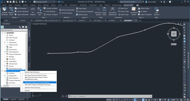Click the Super Hatch icon
This screenshot has height=101, width=190.
pyautogui.click(x=104, y=11)
